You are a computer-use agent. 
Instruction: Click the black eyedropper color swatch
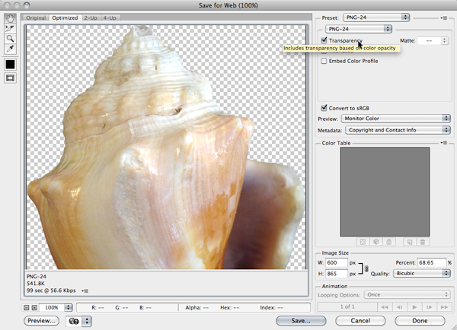(10, 63)
